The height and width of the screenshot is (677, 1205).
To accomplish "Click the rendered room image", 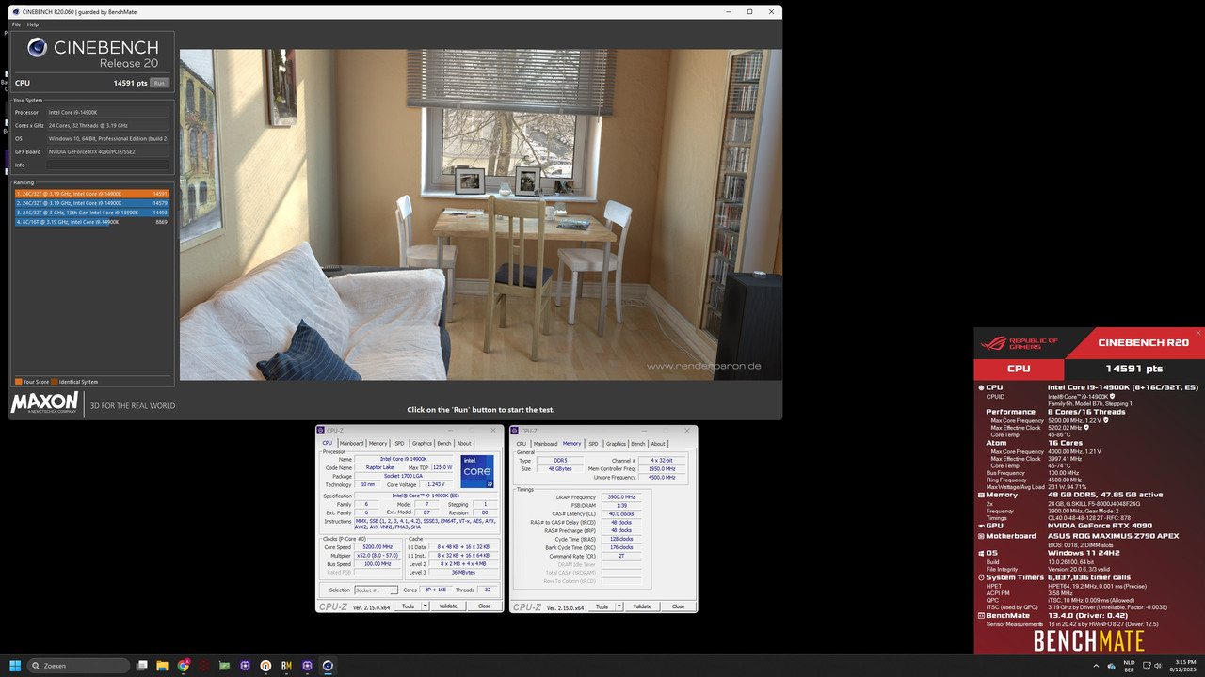I will point(480,214).
